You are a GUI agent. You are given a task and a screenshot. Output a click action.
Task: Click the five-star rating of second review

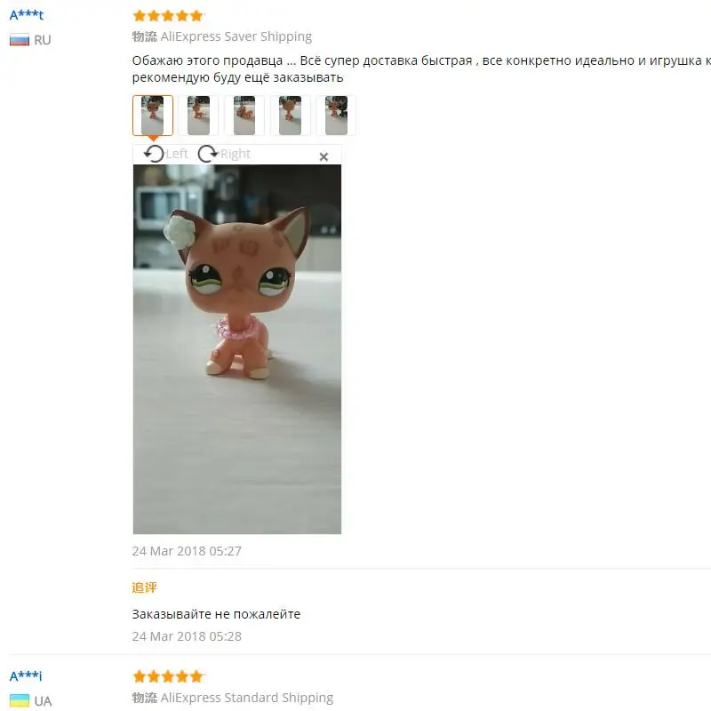pos(168,676)
